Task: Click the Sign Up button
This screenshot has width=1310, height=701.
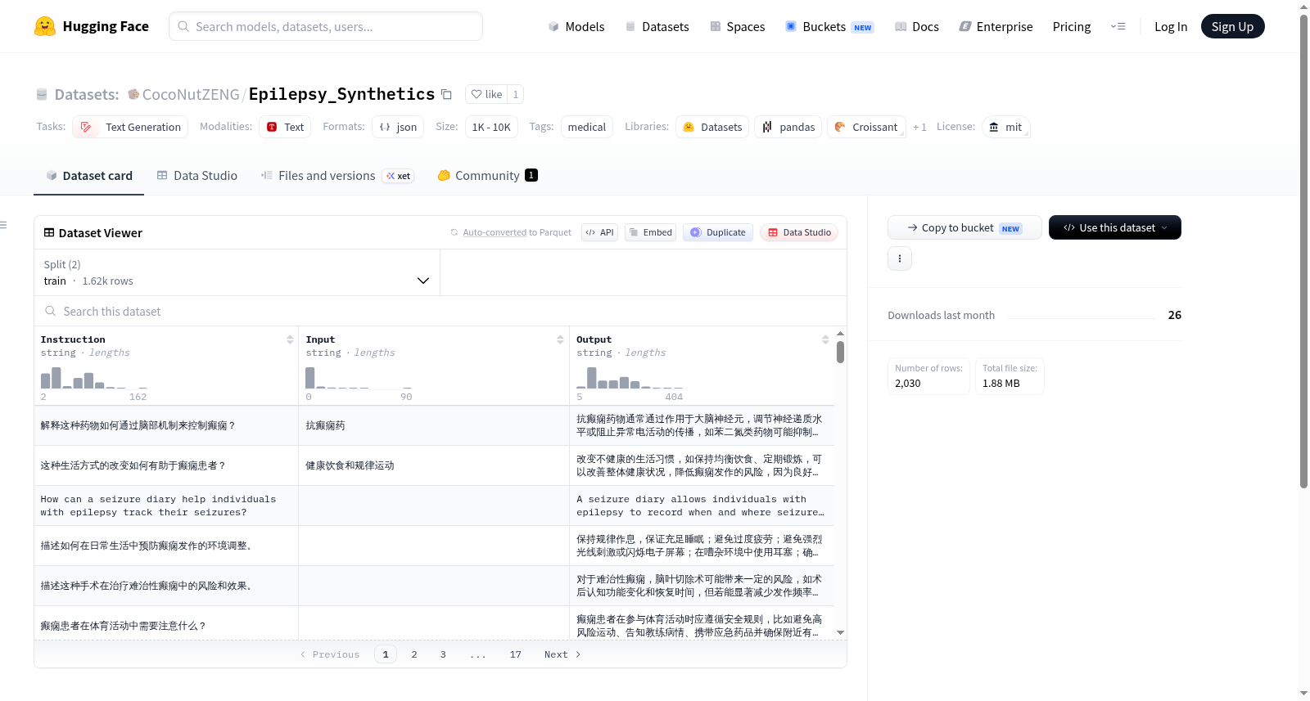Action: [1233, 26]
